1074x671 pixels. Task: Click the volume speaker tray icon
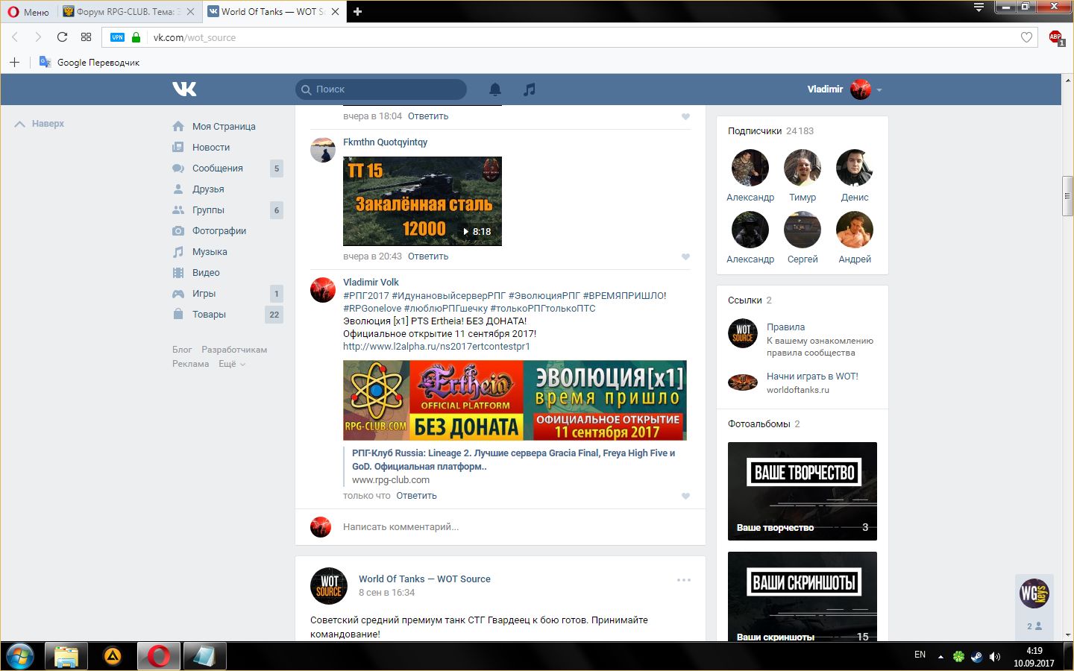(x=994, y=657)
